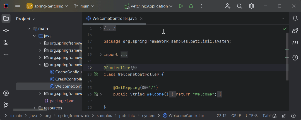Collapse the main folder in tree
The image size is (301, 120).
[x=29, y=29]
